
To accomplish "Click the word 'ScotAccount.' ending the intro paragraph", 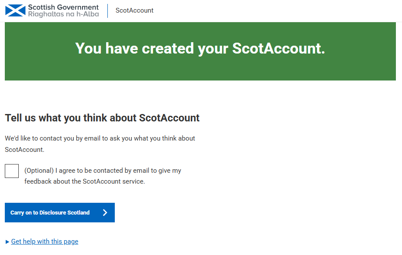I will point(24,150).
